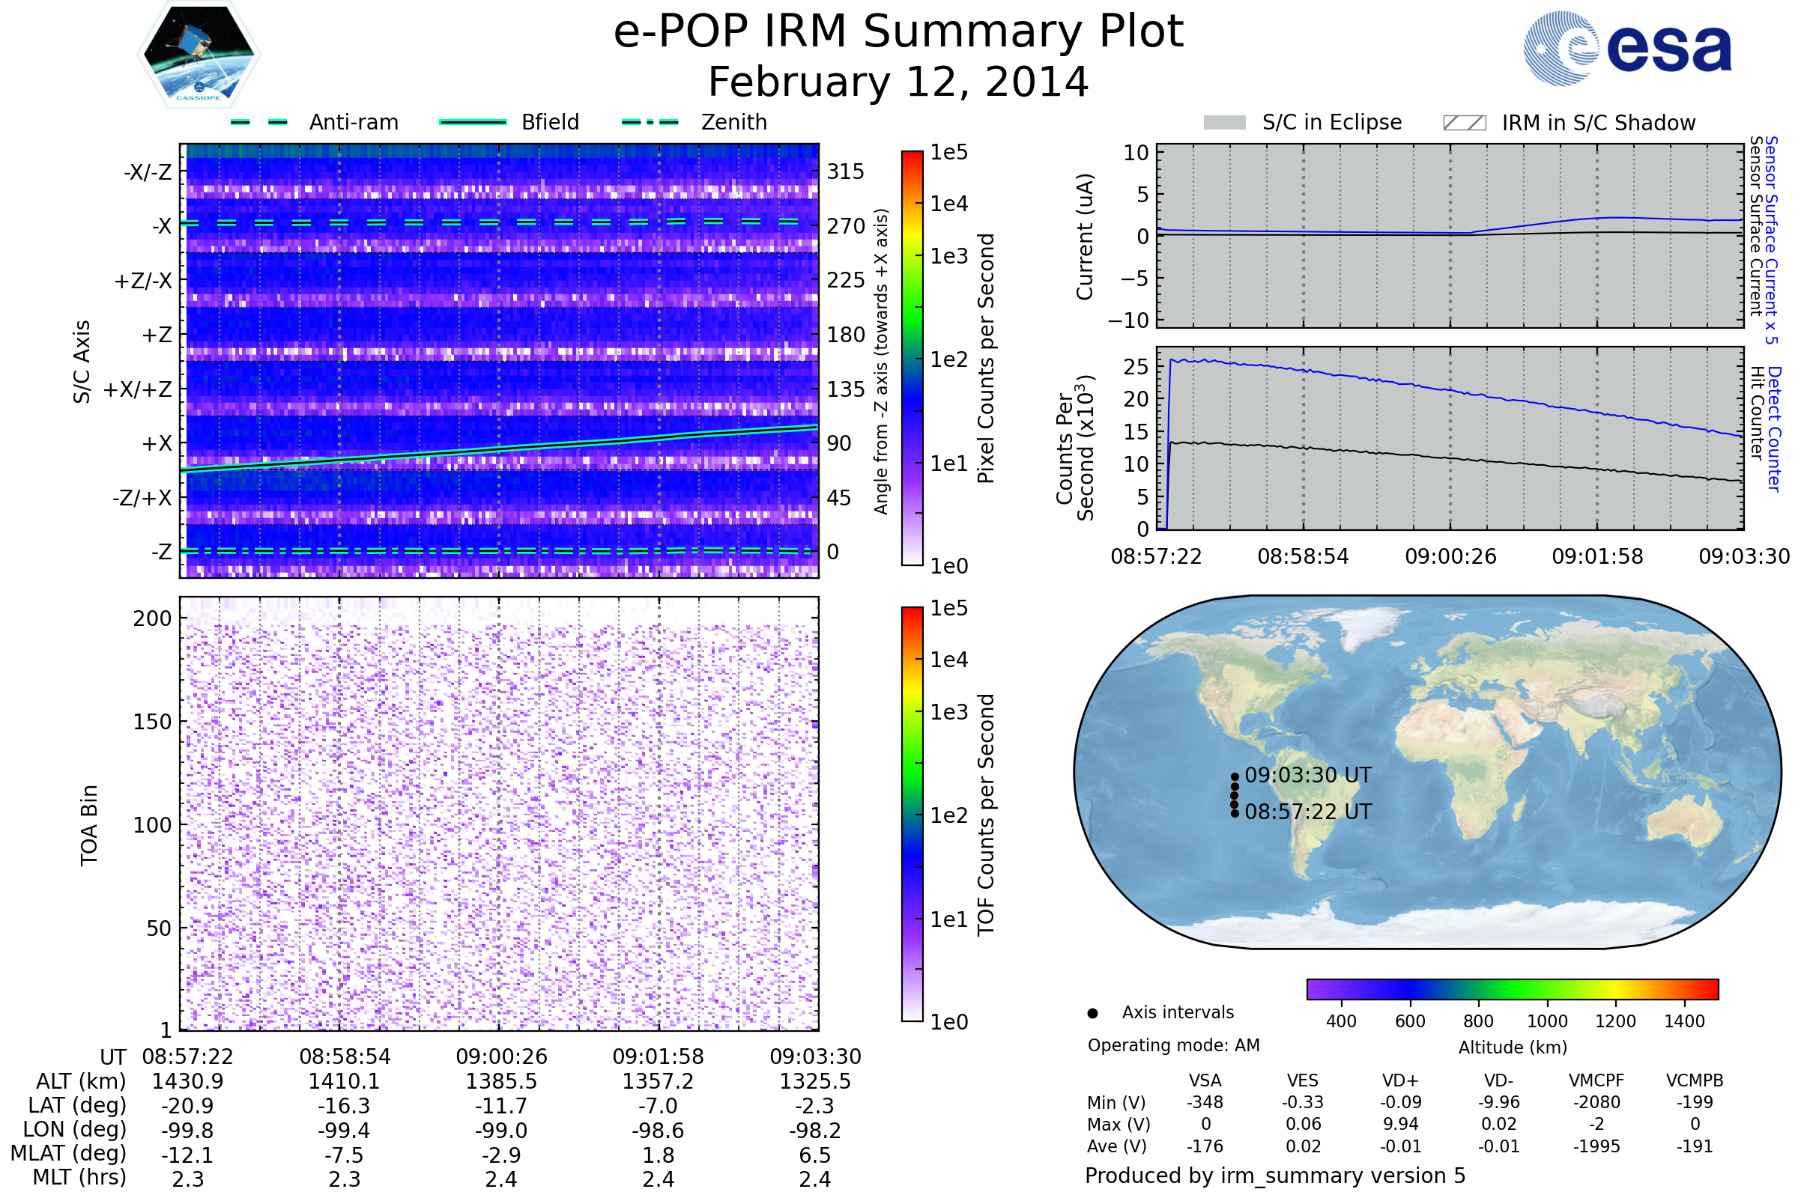Image resolution: width=1798 pixels, height=1198 pixels.
Task: Click the 08:57:22 UT map label
Action: tap(1308, 812)
